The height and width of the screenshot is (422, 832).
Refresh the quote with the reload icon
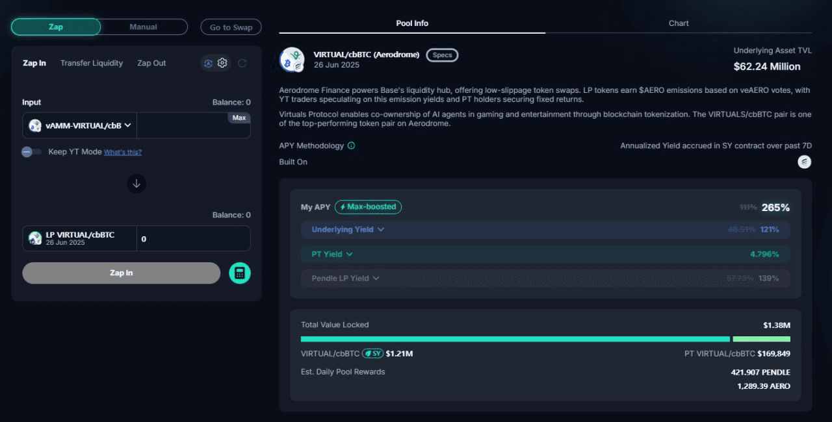242,63
